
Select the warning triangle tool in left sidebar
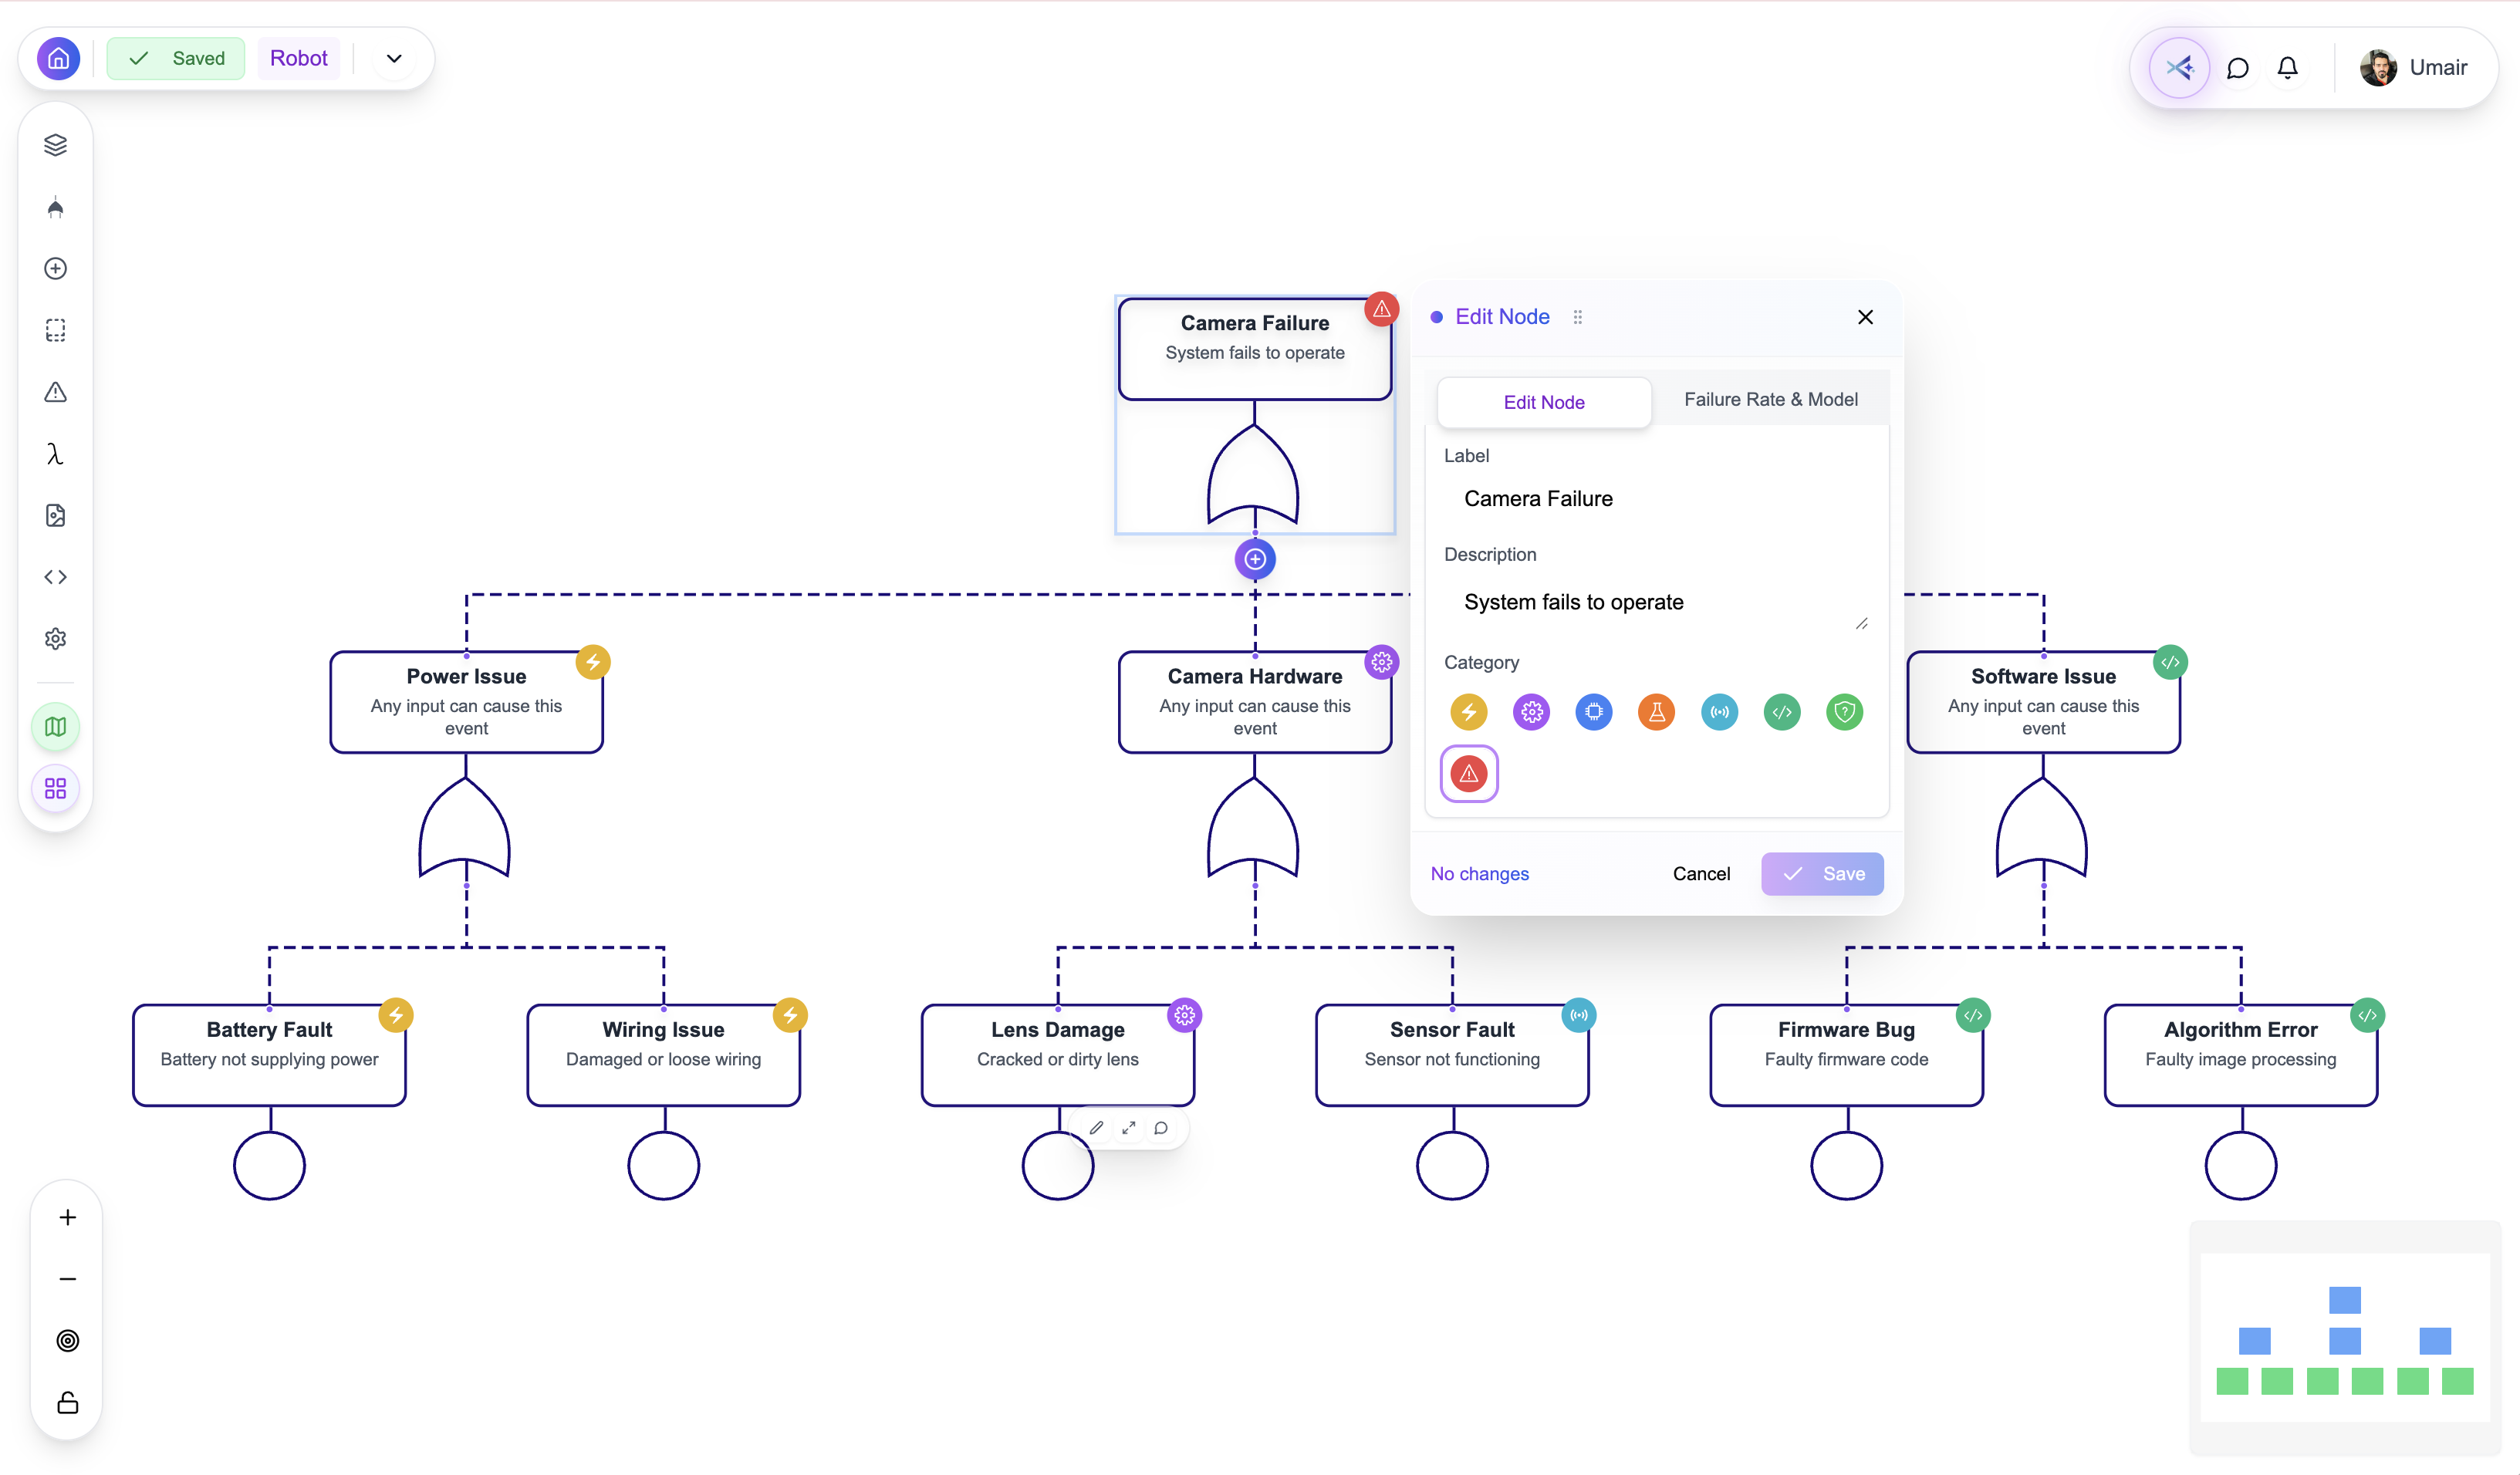pyautogui.click(x=55, y=392)
